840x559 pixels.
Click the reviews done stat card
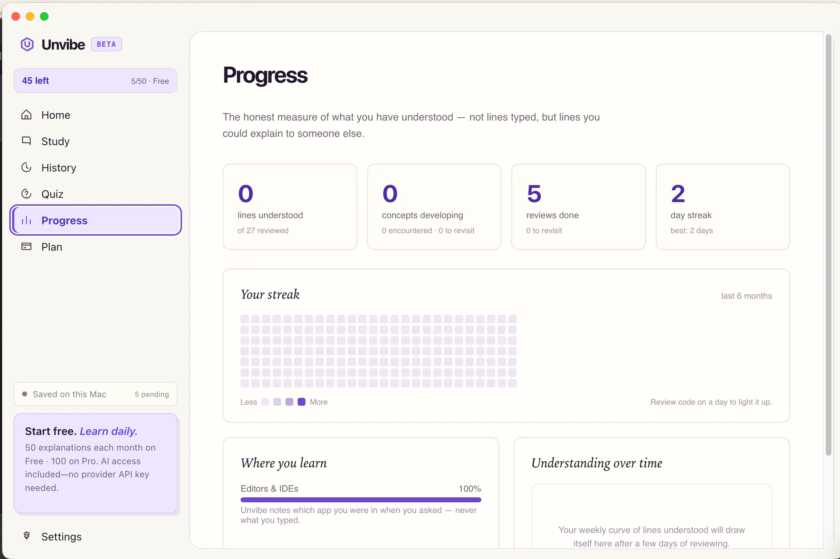click(x=578, y=207)
